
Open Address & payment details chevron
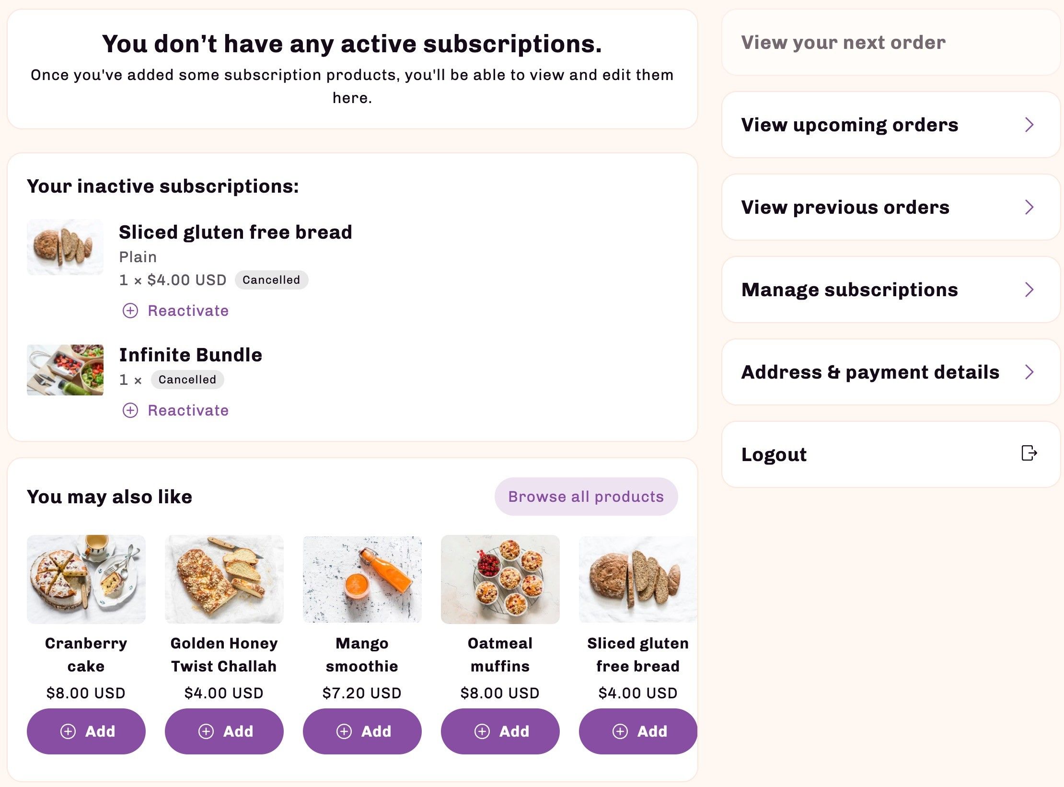pyautogui.click(x=1029, y=372)
